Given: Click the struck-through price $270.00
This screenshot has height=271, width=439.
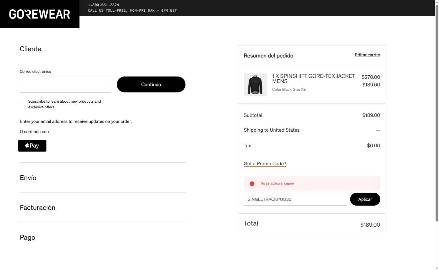Looking at the screenshot, I should [x=371, y=77].
